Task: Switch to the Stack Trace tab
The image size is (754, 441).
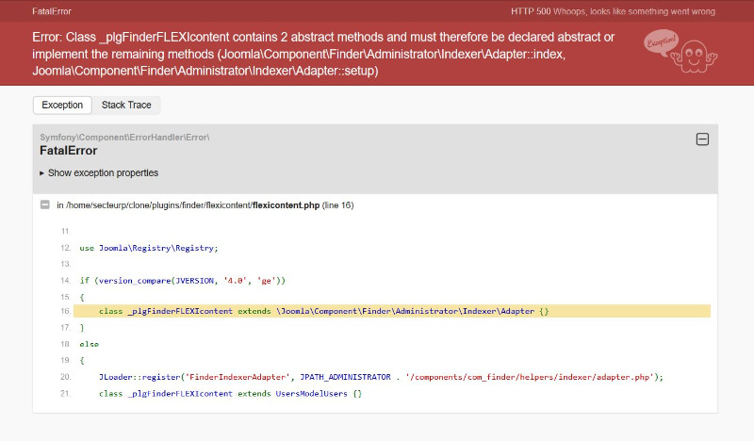Action: click(126, 105)
